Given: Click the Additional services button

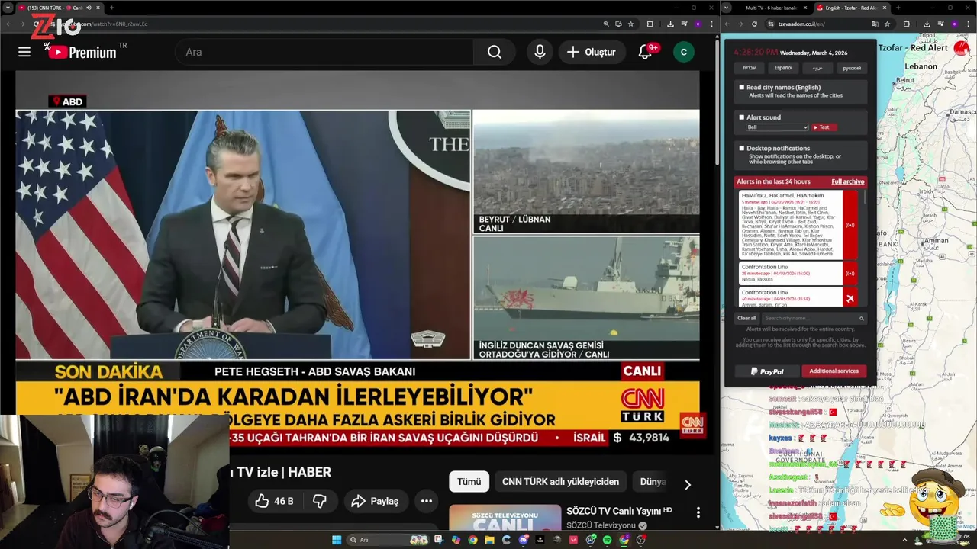Looking at the screenshot, I should click(834, 371).
